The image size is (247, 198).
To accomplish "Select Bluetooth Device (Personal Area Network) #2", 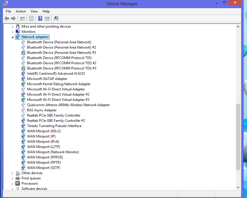I will coord(61,47).
